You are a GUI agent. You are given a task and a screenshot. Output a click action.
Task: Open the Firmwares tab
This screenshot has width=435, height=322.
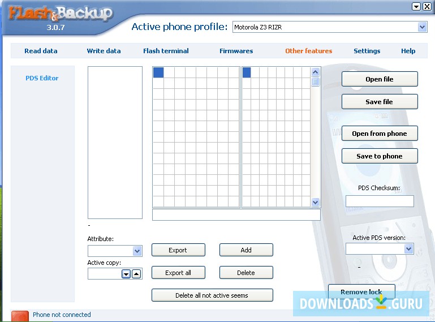coord(236,51)
